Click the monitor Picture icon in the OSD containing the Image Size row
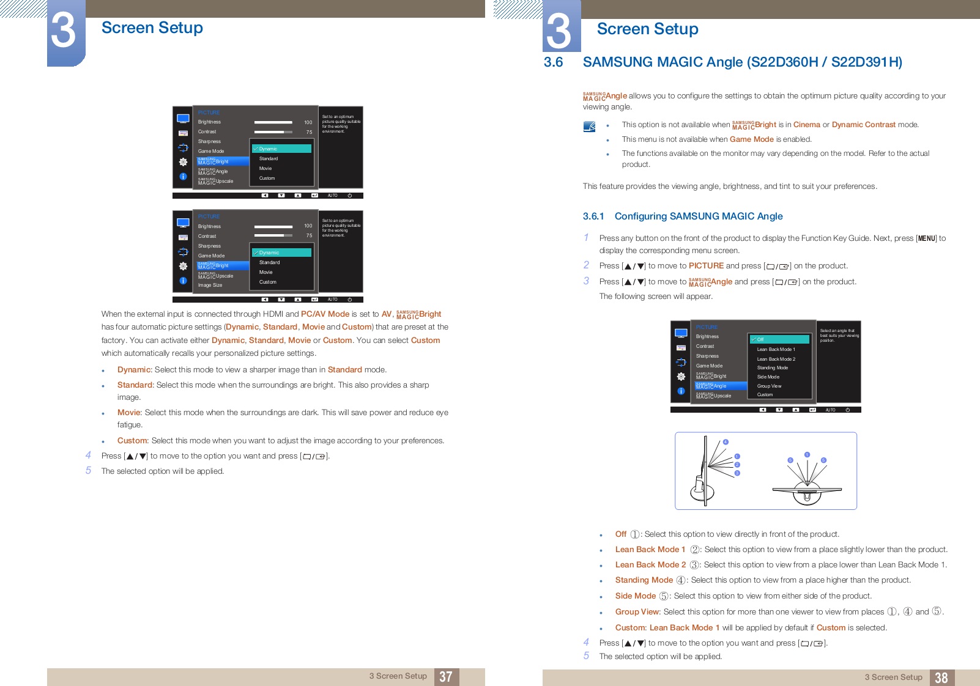The width and height of the screenshot is (980, 686). [x=183, y=223]
